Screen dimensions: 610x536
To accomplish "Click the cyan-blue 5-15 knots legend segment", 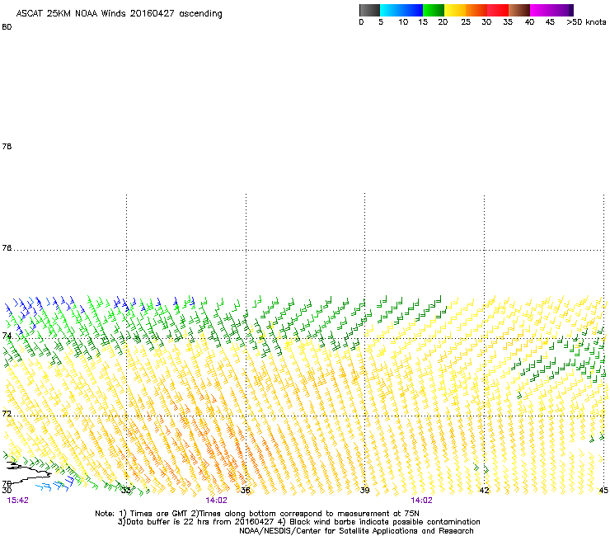I will point(401,10).
